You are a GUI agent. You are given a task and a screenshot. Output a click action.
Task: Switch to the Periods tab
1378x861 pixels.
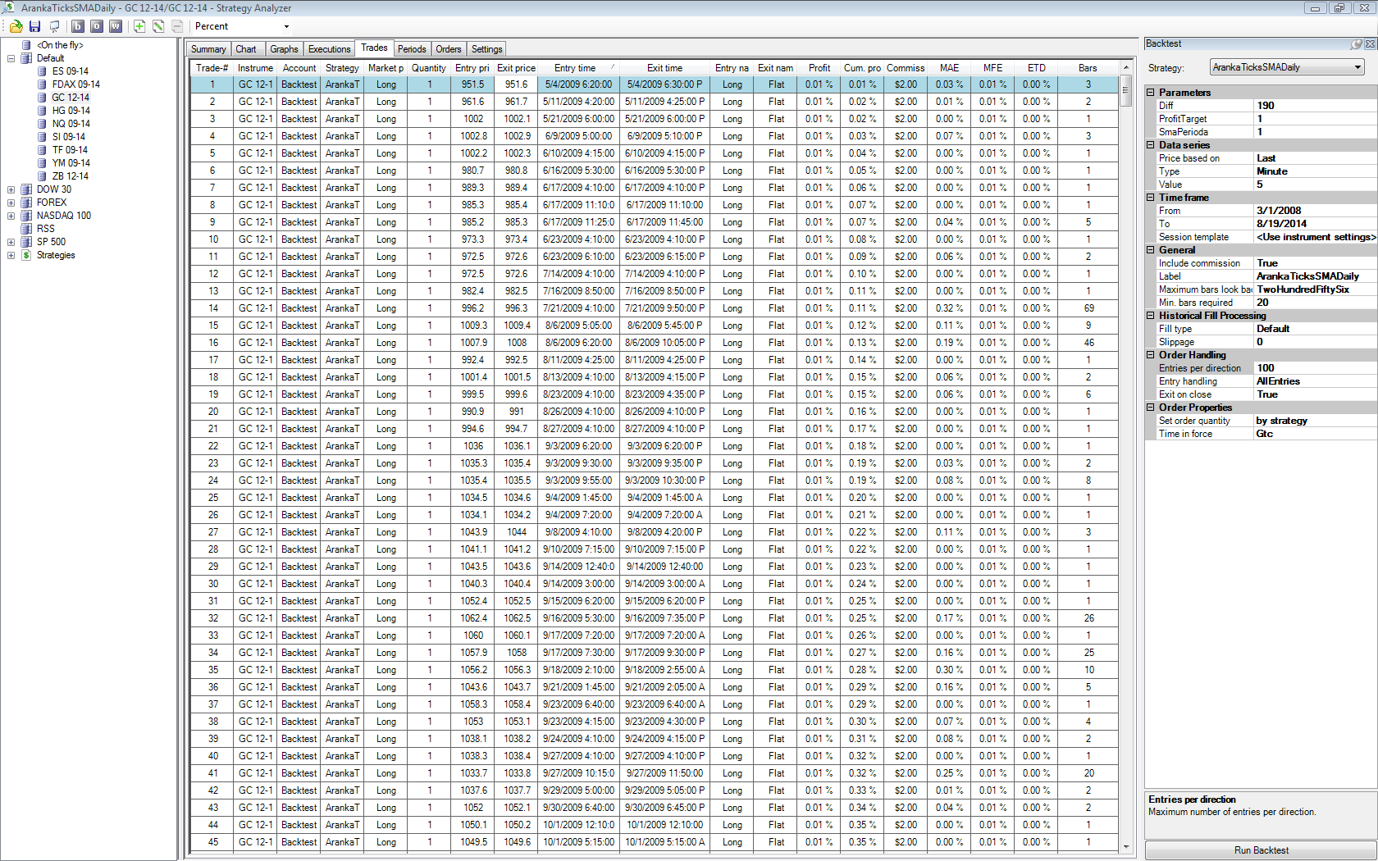pos(412,49)
